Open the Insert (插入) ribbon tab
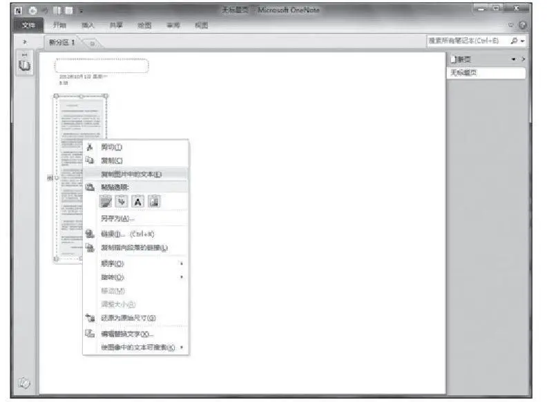Viewport: 547px width, 402px height. (88, 26)
